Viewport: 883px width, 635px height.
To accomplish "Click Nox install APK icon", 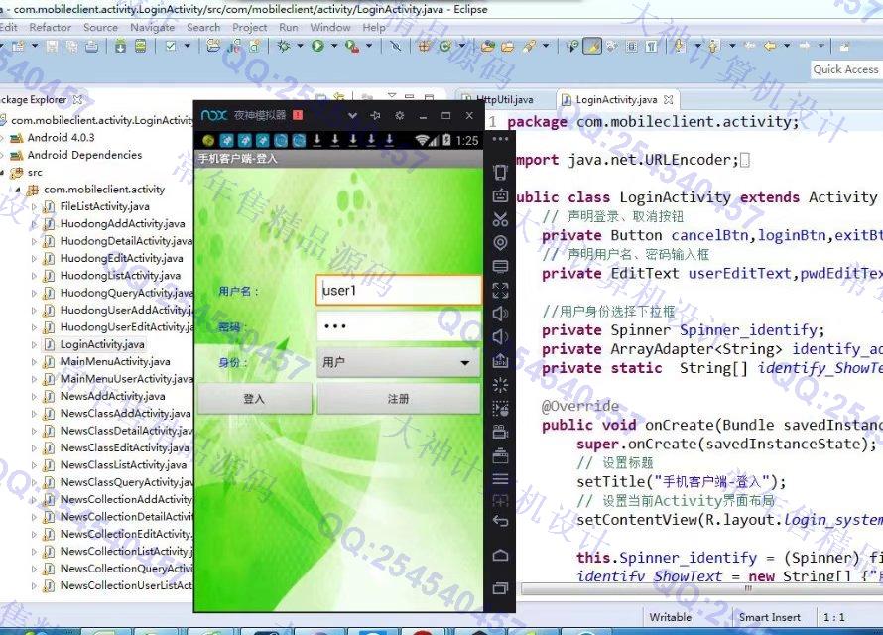I will click(x=500, y=360).
